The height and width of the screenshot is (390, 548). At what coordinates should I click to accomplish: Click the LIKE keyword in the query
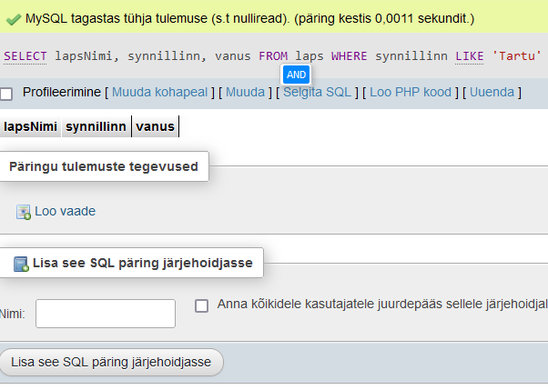click(x=470, y=55)
